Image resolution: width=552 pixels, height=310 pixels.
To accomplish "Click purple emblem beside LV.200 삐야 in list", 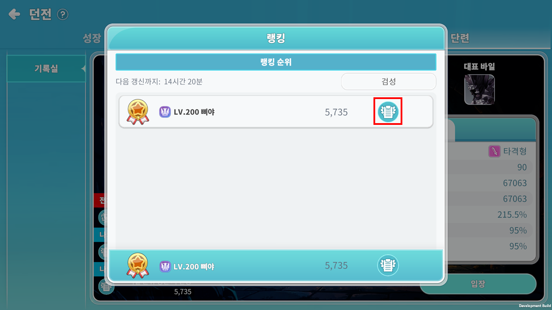I will pos(165,112).
